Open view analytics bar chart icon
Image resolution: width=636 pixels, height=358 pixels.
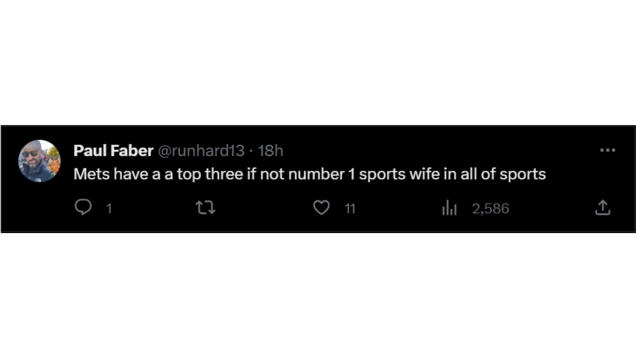click(x=449, y=208)
